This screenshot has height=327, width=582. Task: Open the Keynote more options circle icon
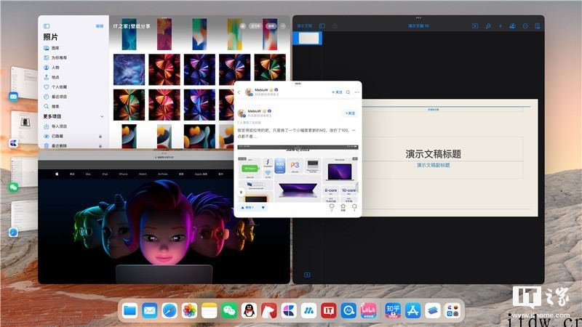525,26
